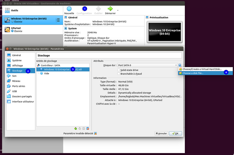Open the Général settings category
234x155 pixels.
coord(21,55)
